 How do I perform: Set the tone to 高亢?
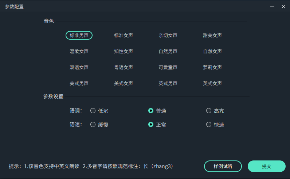coord(209,111)
